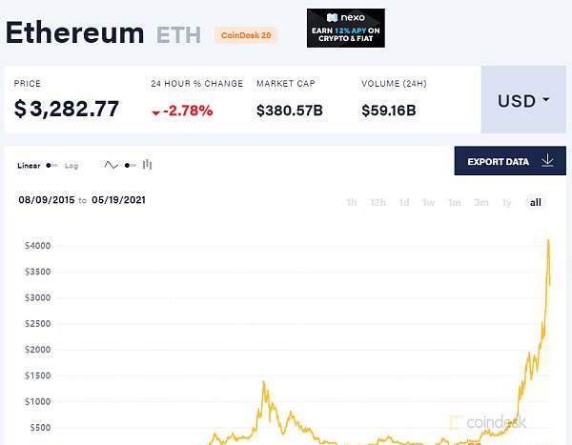Click the USD dropdown caret arrow
Viewport: 572px width, 445px height.
[546, 99]
